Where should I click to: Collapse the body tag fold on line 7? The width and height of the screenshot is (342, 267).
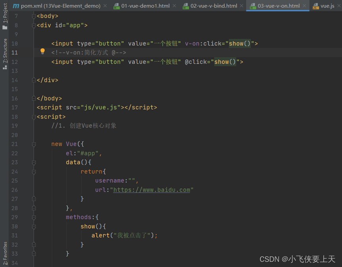tap(34, 16)
